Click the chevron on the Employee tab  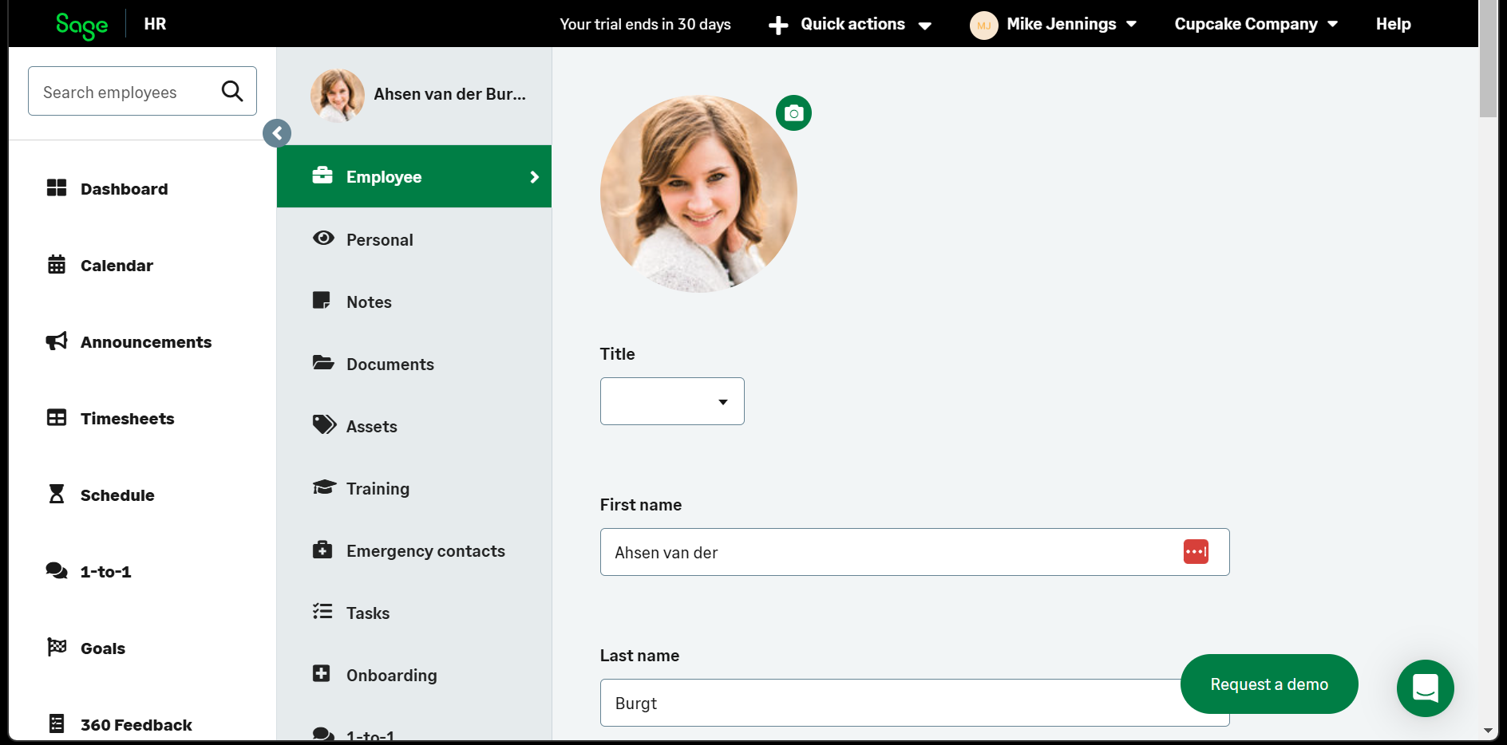535,177
